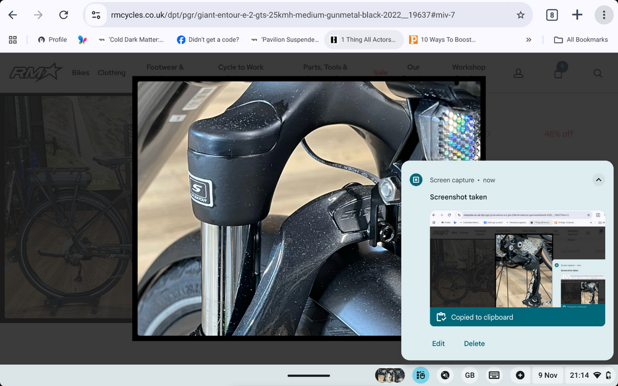Bookmark this page with star icon
The height and width of the screenshot is (386, 618).
tap(520, 15)
